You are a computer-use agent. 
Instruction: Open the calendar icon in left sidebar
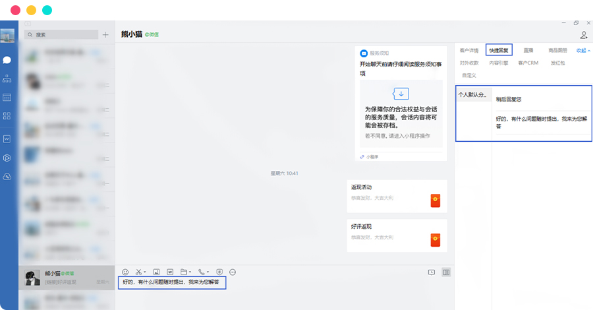coord(7,98)
